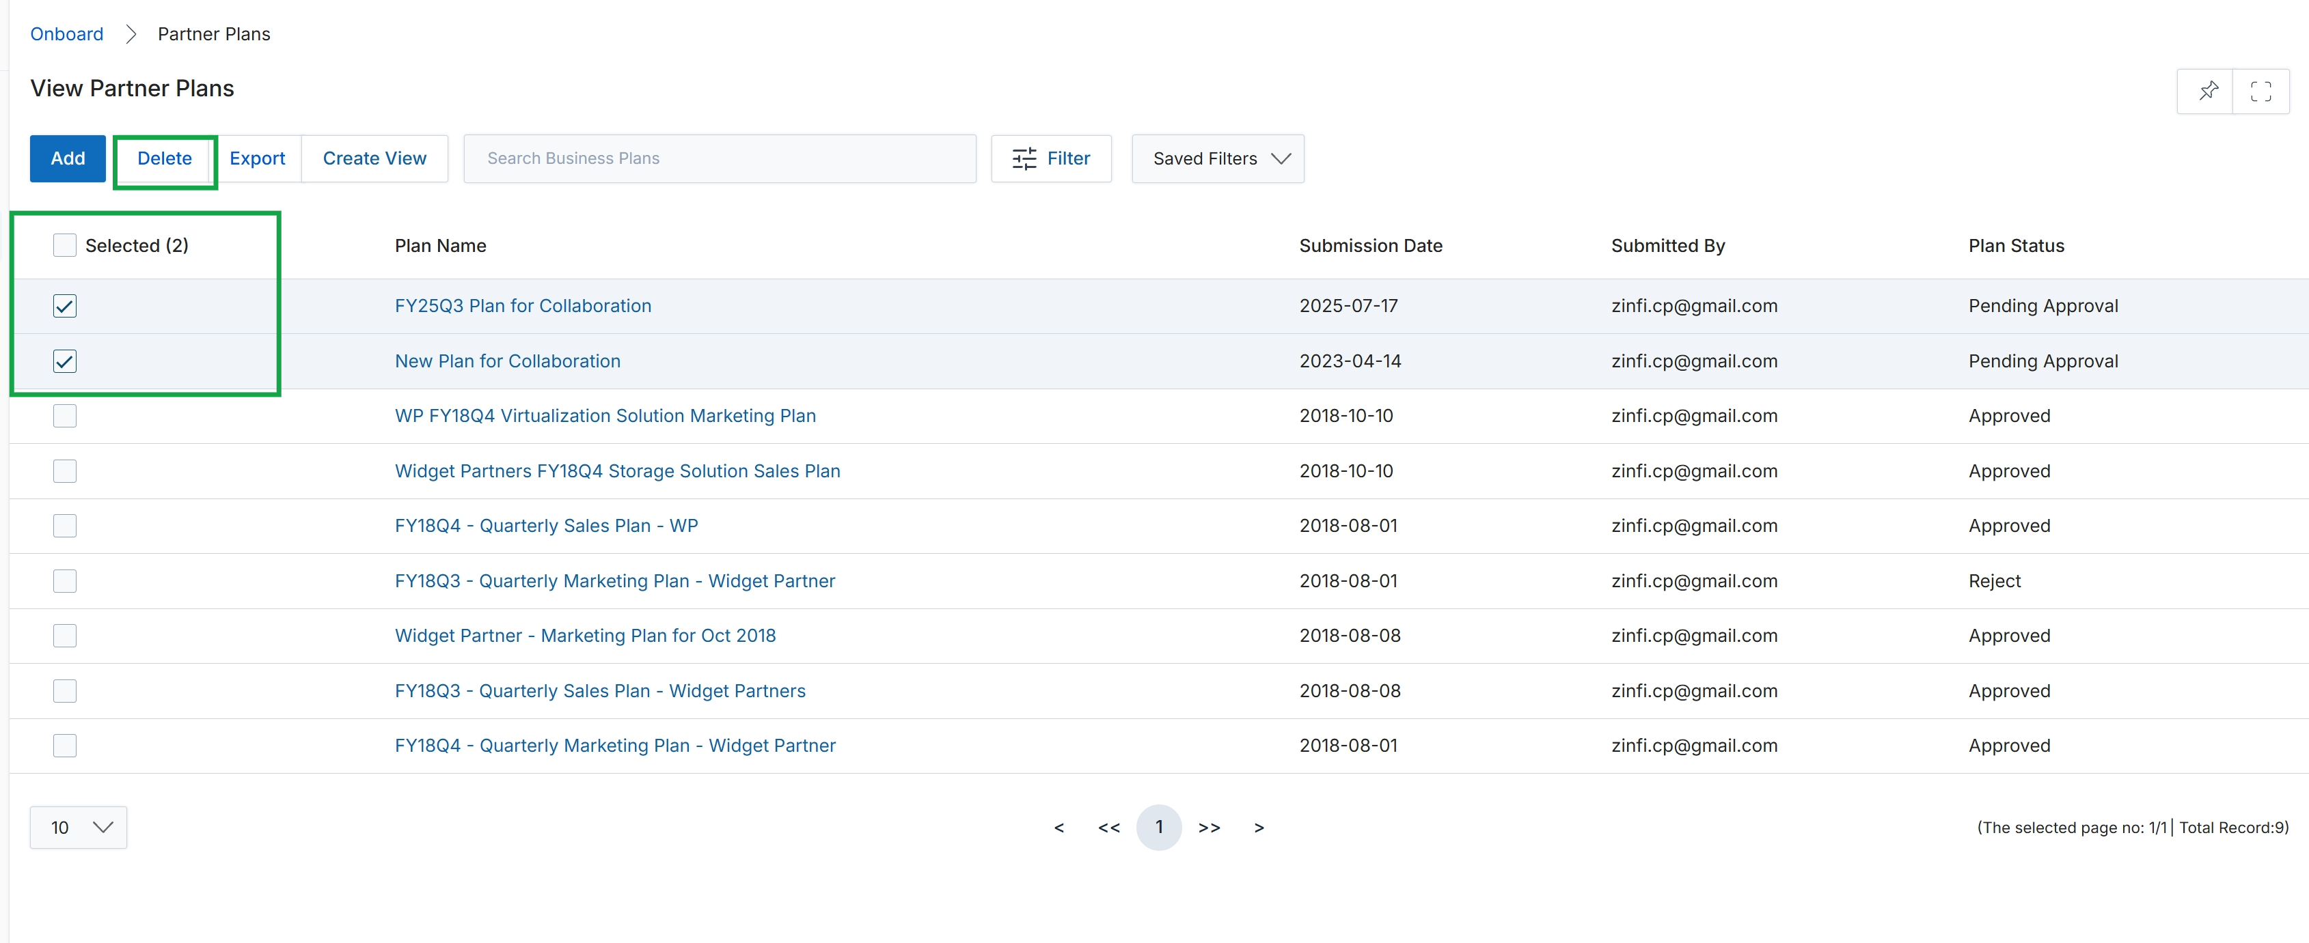Open New Plan for Collaboration link
Viewport: 2309px width, 943px height.
pos(507,361)
